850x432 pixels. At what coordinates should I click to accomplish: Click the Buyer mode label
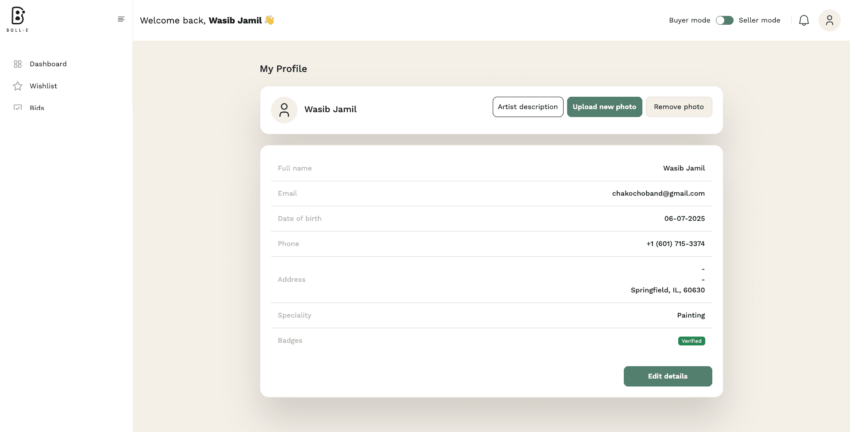pyautogui.click(x=689, y=20)
